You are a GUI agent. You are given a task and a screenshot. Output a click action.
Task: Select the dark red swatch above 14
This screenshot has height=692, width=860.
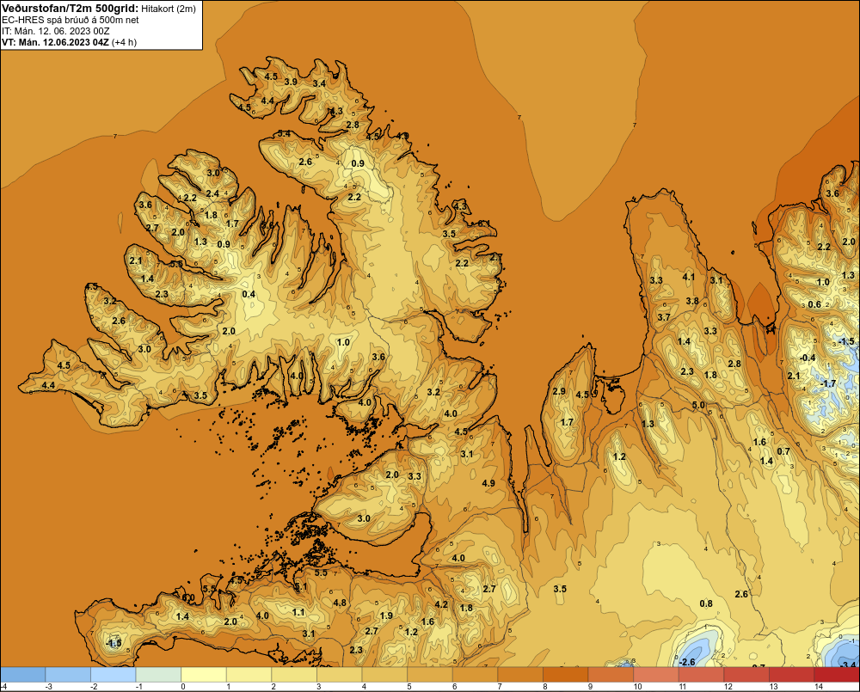click(837, 675)
